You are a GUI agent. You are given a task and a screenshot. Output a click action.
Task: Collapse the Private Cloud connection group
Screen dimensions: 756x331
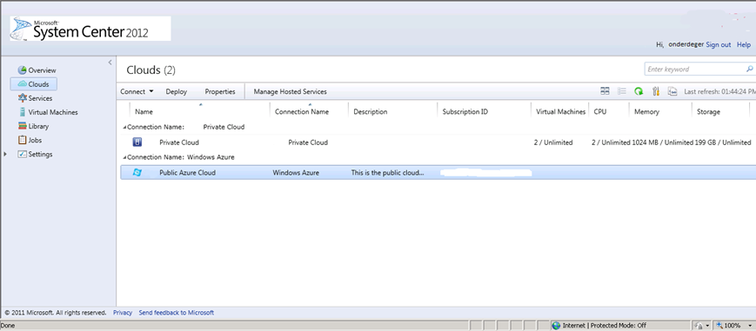click(x=124, y=128)
